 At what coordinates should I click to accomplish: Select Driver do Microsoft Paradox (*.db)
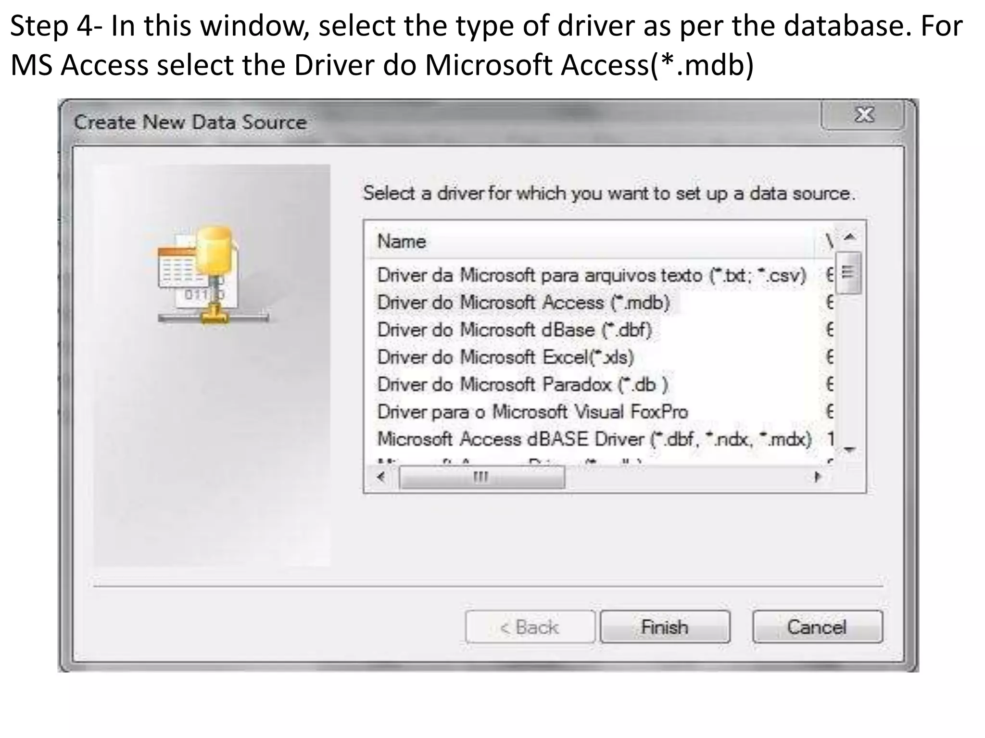pos(522,385)
